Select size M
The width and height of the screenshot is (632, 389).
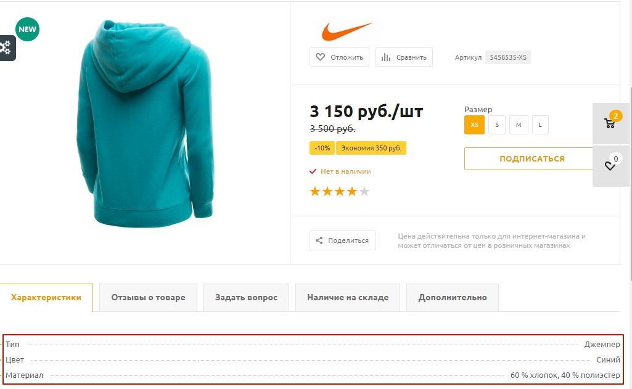coord(519,125)
